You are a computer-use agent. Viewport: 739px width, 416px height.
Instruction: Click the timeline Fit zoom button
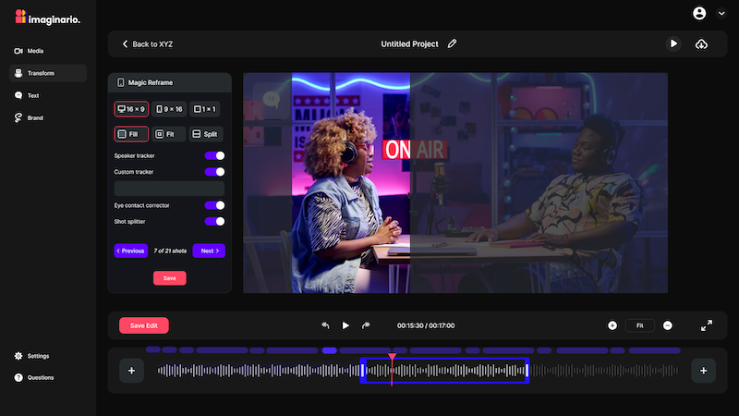(x=639, y=325)
